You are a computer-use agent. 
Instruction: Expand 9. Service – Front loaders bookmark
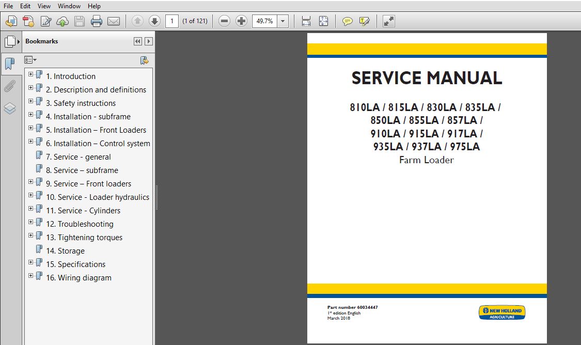(x=31, y=182)
